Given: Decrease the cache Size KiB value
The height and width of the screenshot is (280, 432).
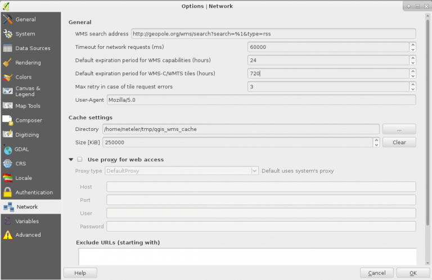Looking at the screenshot, I should (x=376, y=145).
